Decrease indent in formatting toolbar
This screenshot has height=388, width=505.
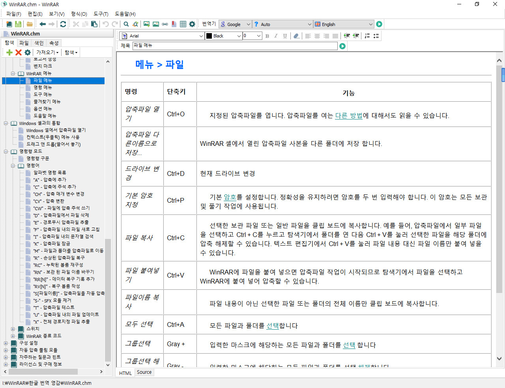[356, 36]
